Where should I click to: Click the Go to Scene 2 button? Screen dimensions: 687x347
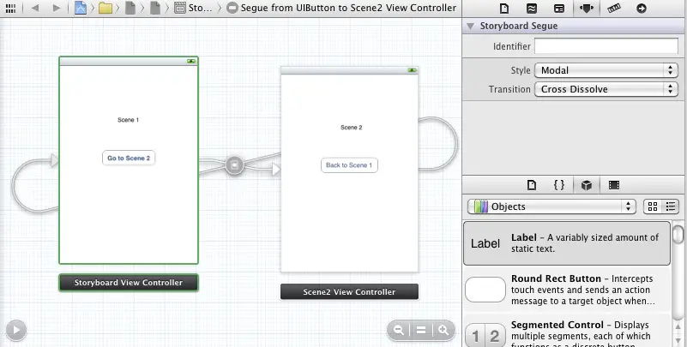[x=129, y=158]
